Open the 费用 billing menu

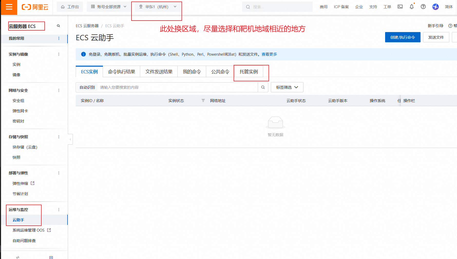click(323, 7)
